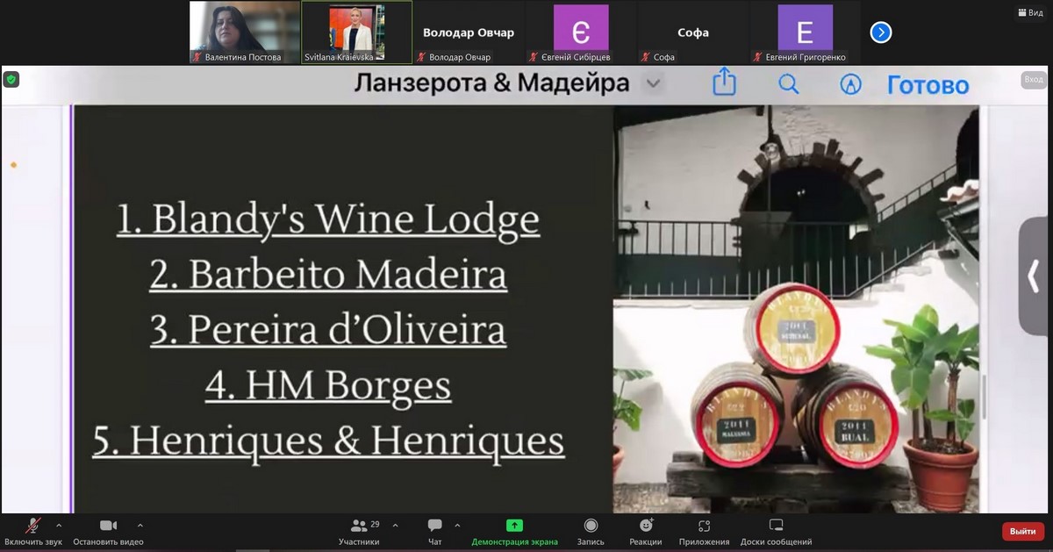Expand the document title dropdown chevron

coord(652,83)
